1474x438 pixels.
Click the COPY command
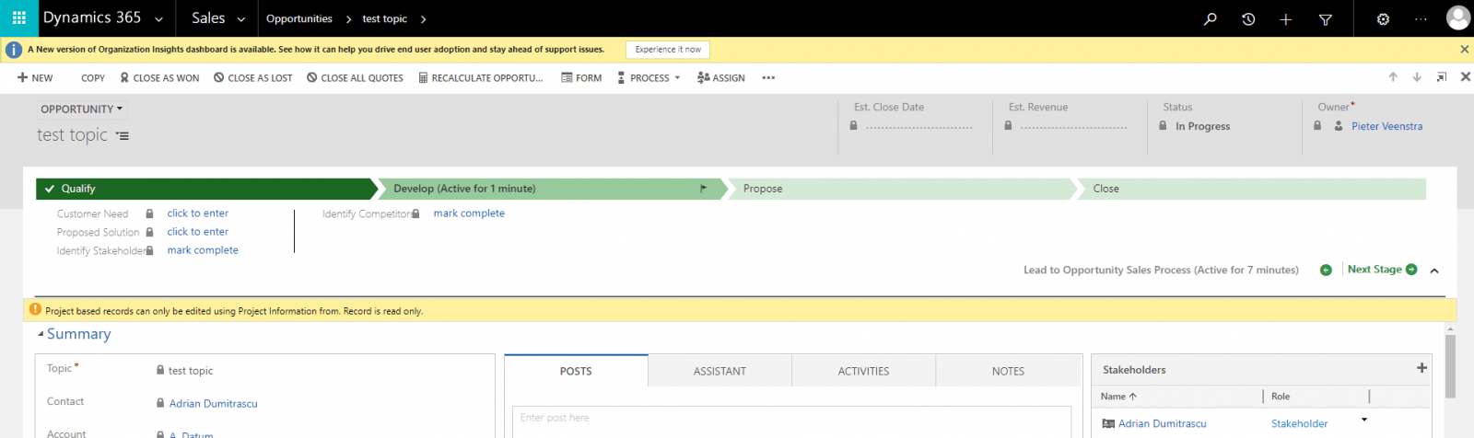coord(92,78)
